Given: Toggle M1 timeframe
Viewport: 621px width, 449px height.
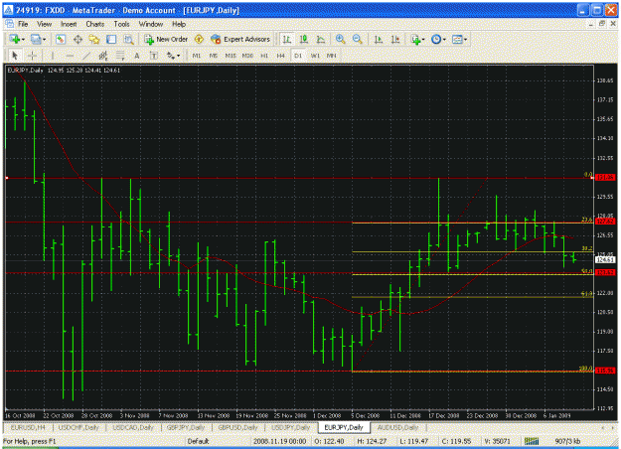Looking at the screenshot, I should click(197, 56).
